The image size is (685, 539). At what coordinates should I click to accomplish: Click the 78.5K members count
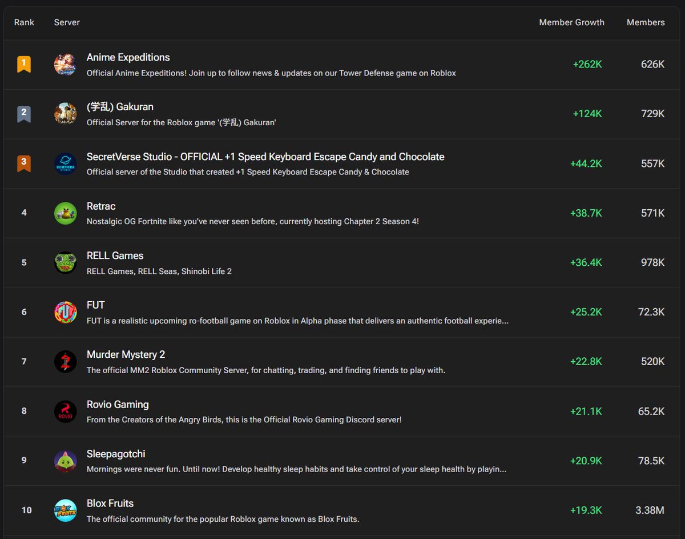tap(651, 461)
